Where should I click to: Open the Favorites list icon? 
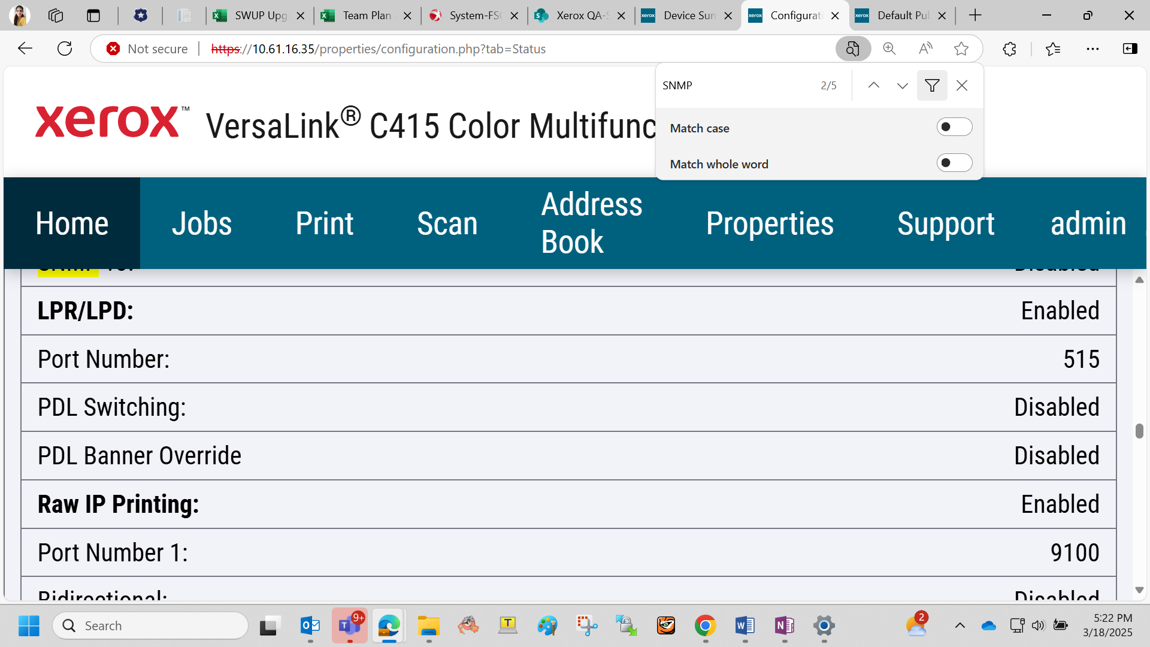pos(1052,49)
